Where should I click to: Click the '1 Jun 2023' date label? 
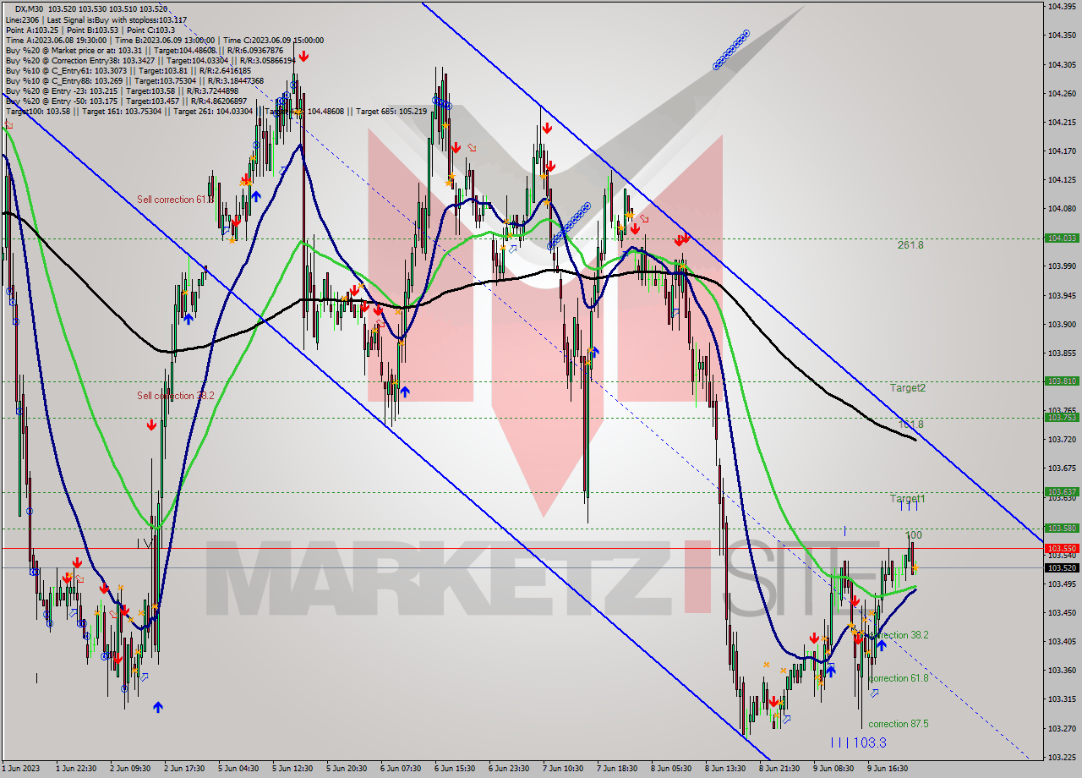(20, 769)
